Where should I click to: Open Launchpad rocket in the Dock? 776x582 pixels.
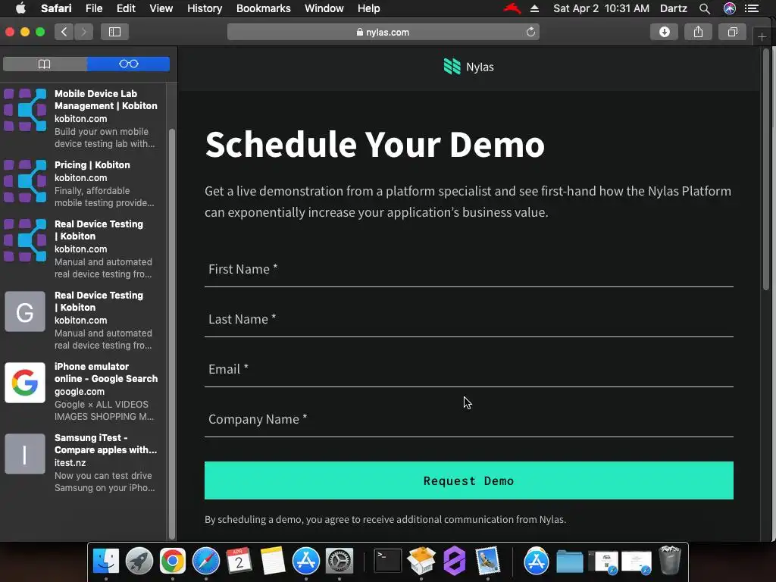139,561
